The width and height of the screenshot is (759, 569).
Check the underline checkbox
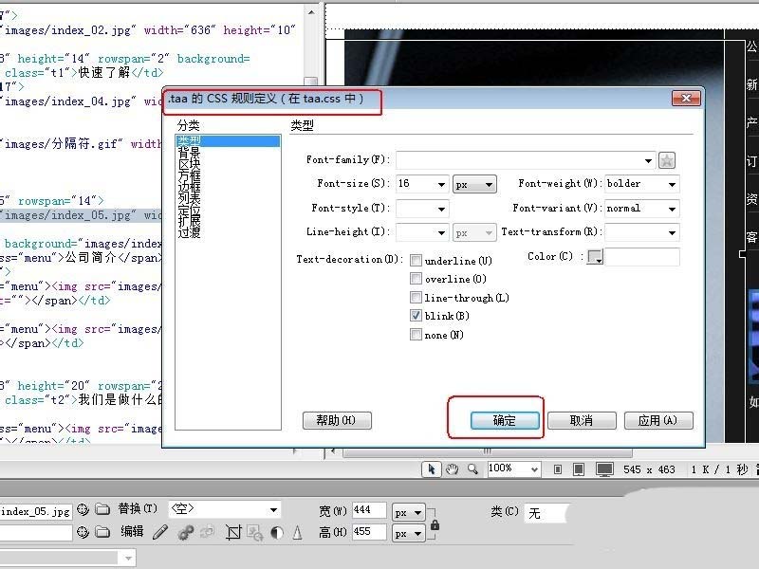pos(416,260)
